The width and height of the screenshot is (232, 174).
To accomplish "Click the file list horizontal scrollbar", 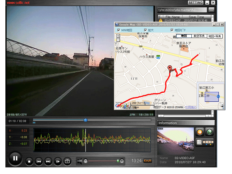I will tap(185, 116).
